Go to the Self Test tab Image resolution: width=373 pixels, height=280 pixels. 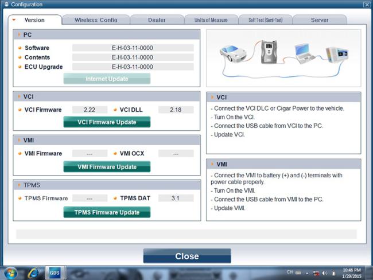(265, 20)
